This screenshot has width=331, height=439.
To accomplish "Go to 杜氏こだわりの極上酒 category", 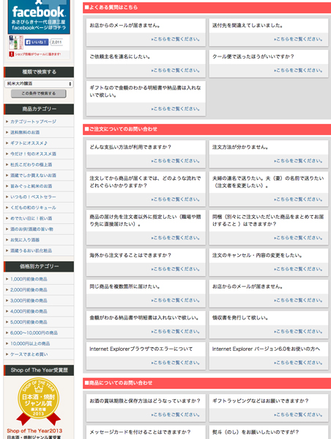I will [x=31, y=164].
